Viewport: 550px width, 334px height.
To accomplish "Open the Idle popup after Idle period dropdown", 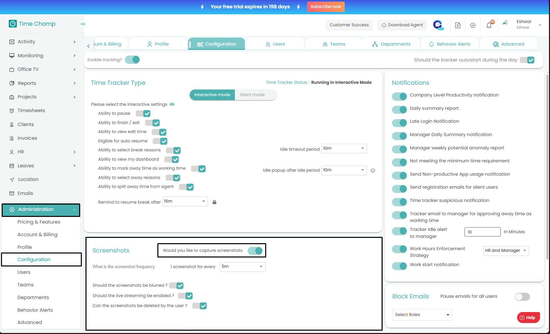I will coord(344,170).
